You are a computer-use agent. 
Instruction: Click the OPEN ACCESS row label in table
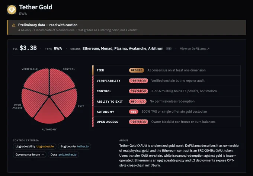point(107,122)
